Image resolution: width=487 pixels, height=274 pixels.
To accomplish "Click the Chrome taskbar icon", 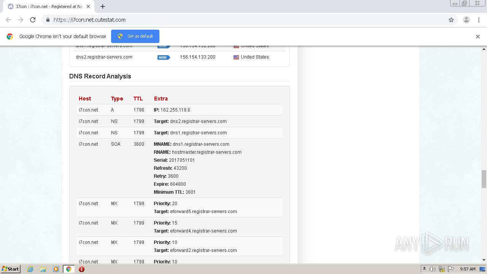I will pos(68,269).
